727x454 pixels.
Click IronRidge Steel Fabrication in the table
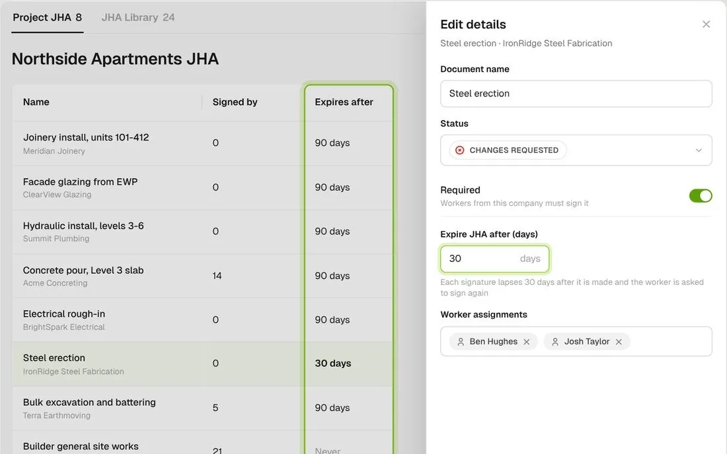pos(73,372)
